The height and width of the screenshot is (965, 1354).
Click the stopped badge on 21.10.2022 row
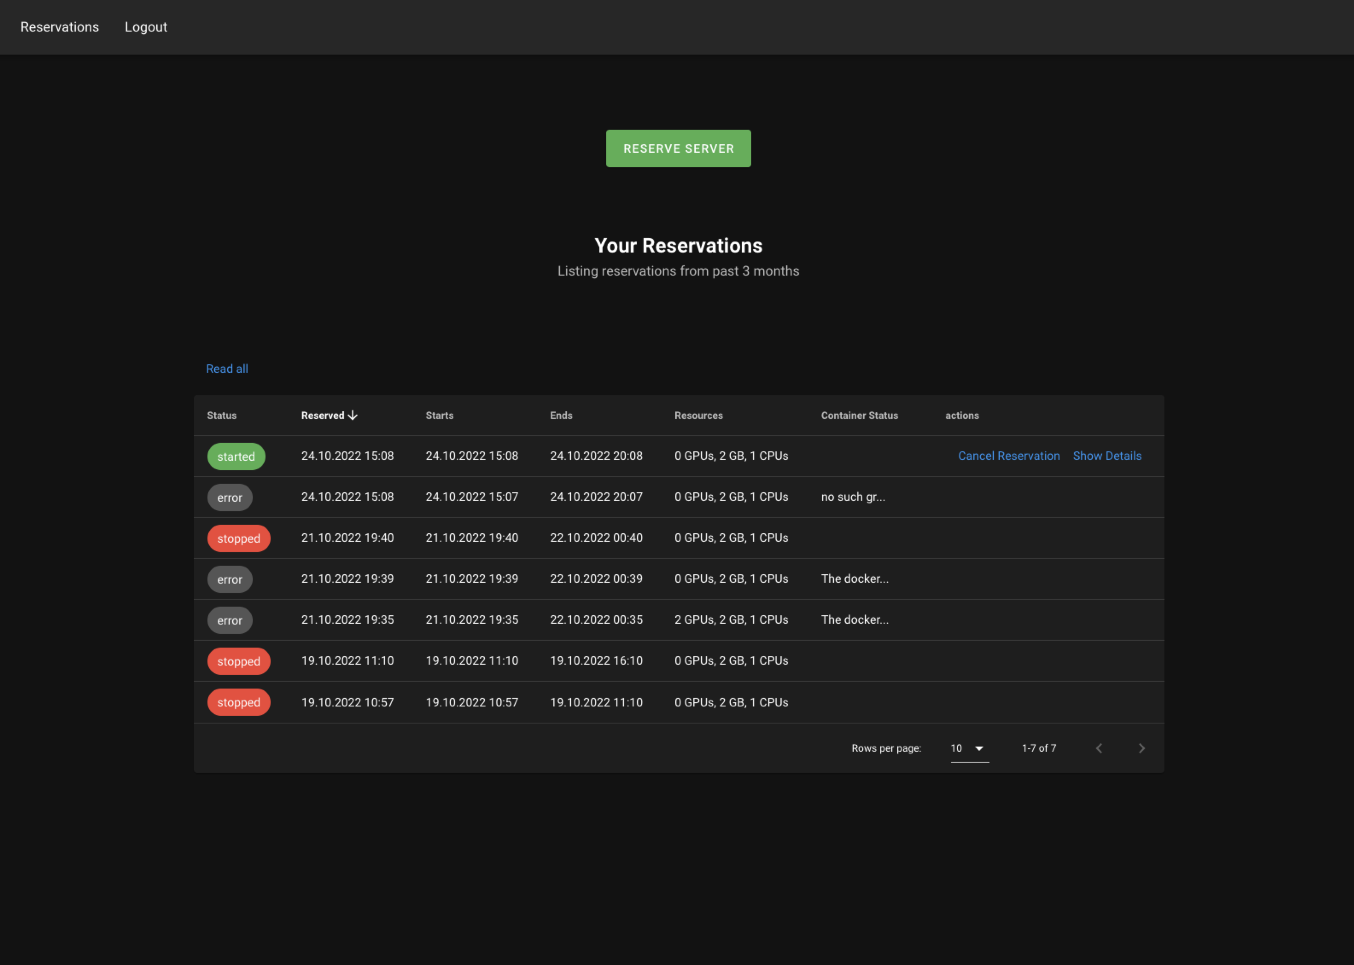tap(238, 538)
